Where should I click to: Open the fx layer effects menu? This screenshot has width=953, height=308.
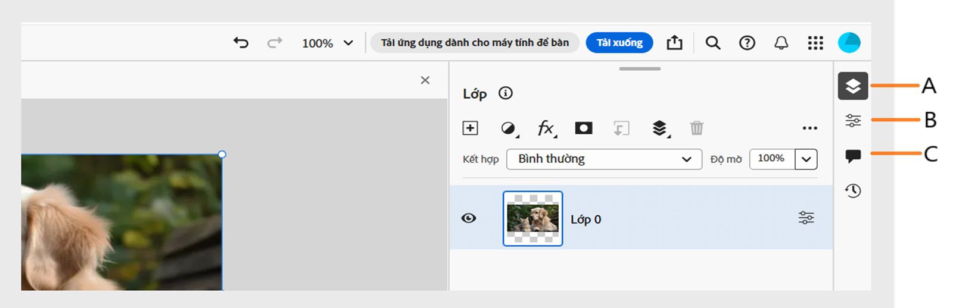click(x=546, y=128)
